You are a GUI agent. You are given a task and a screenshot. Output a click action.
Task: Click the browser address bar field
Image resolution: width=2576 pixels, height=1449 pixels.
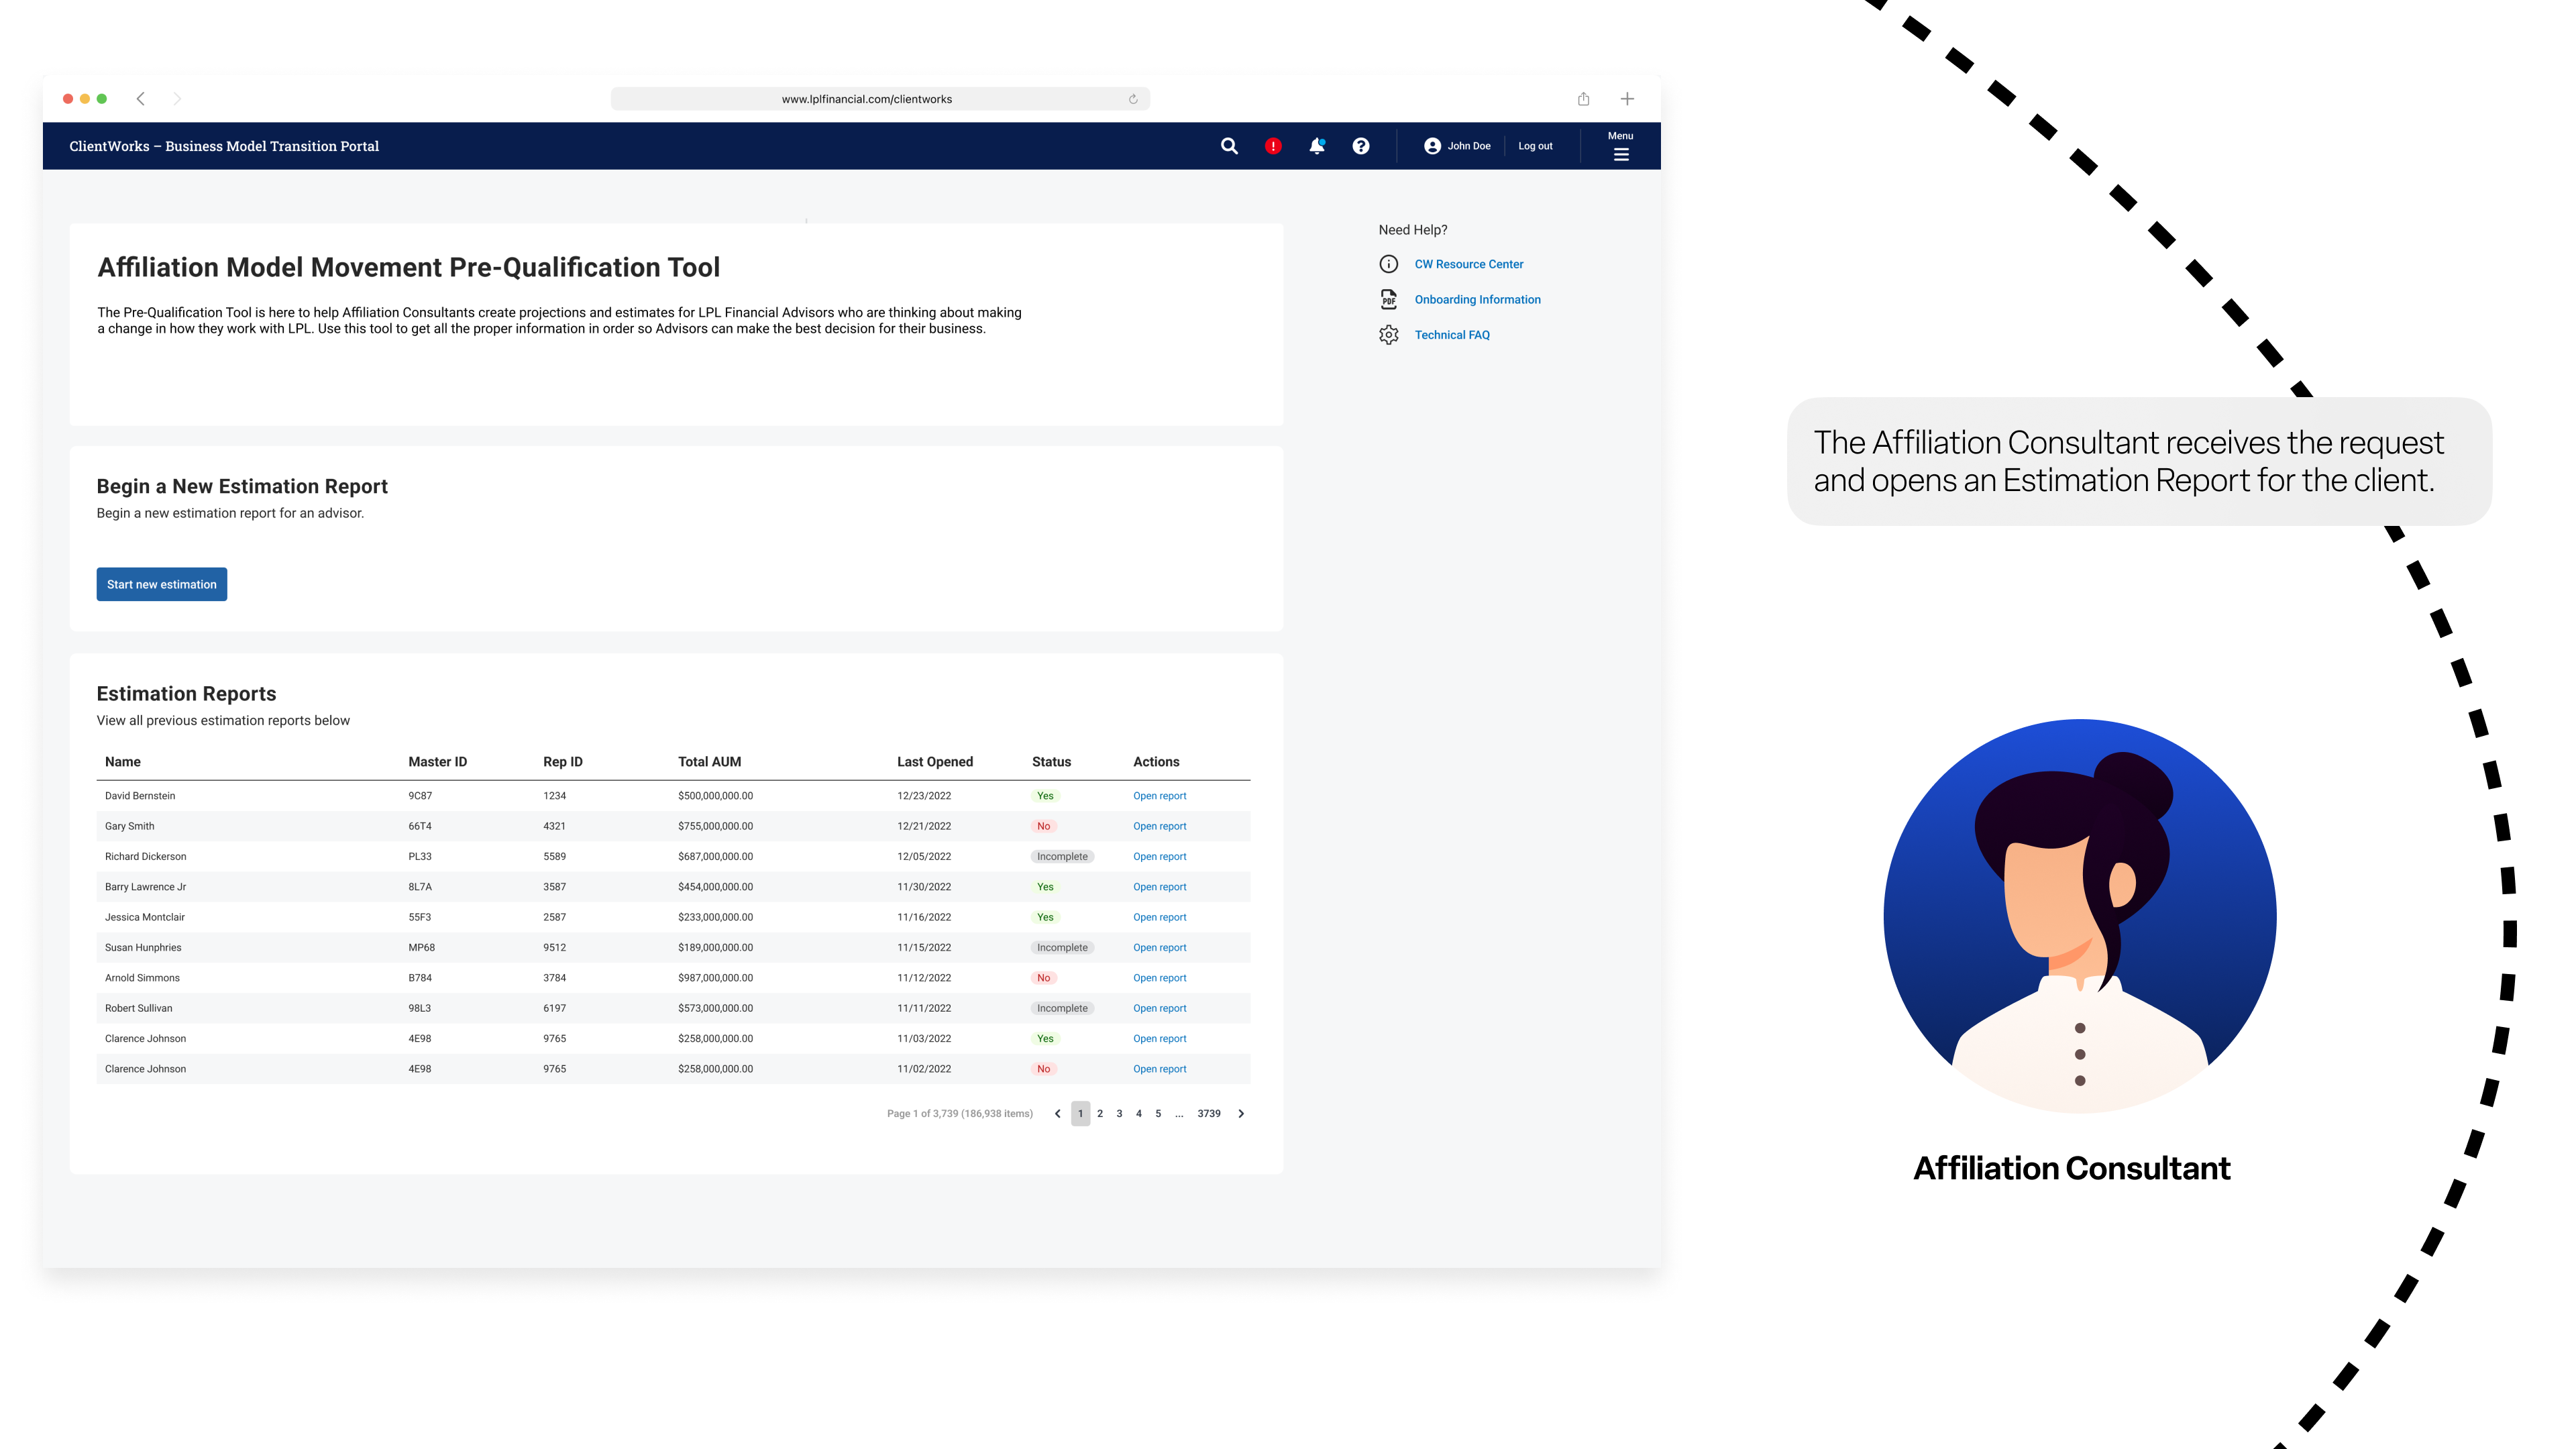pyautogui.click(x=866, y=99)
